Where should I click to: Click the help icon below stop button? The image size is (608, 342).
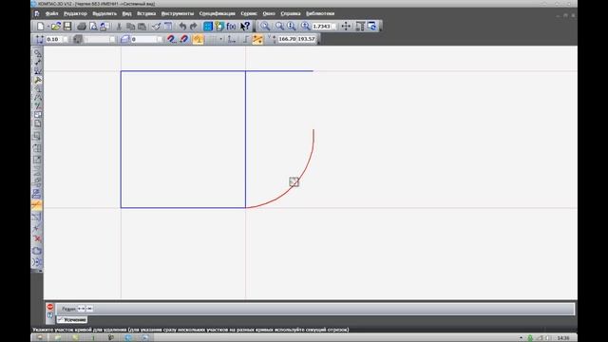tap(50, 315)
